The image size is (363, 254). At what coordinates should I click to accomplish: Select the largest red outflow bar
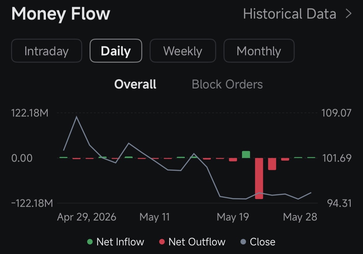coord(259,178)
